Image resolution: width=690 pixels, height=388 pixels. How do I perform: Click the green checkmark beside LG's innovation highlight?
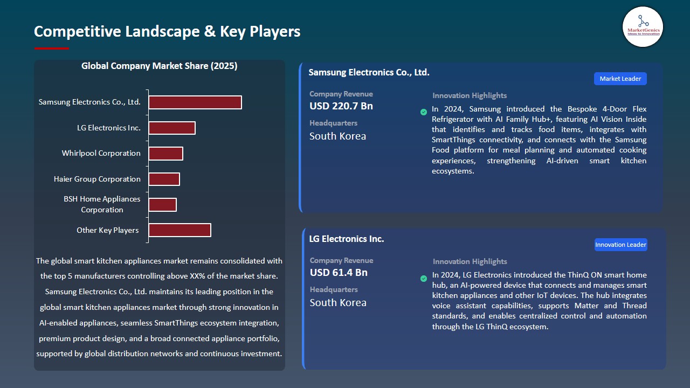click(424, 279)
